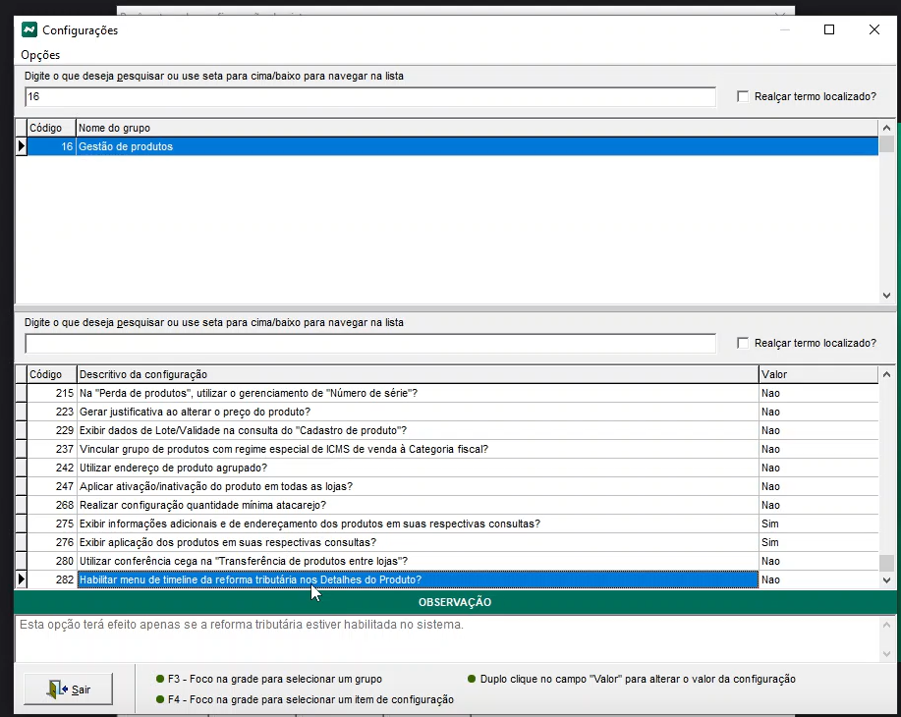Enable upper "Realçar termo localizado?" checkbox
The height and width of the screenshot is (717, 901).
[743, 97]
